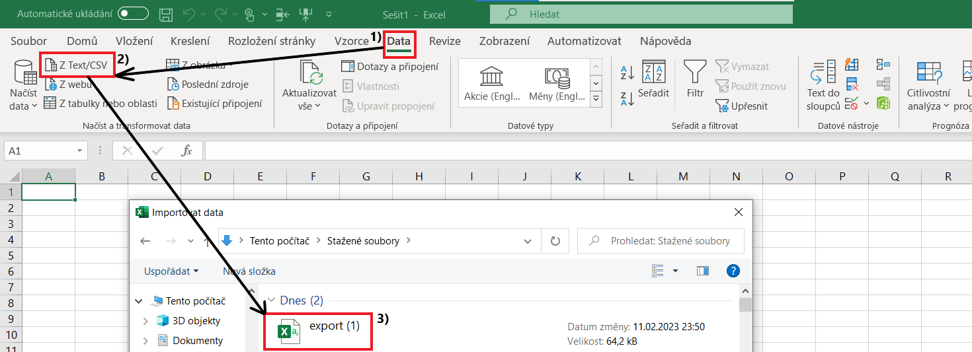Viewport: 972px width, 352px height.
Task: Switch to the Vzorce tab
Action: pos(351,41)
